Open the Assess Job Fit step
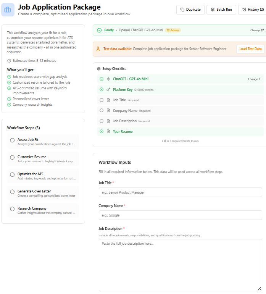The image size is (266, 294). coord(43,142)
